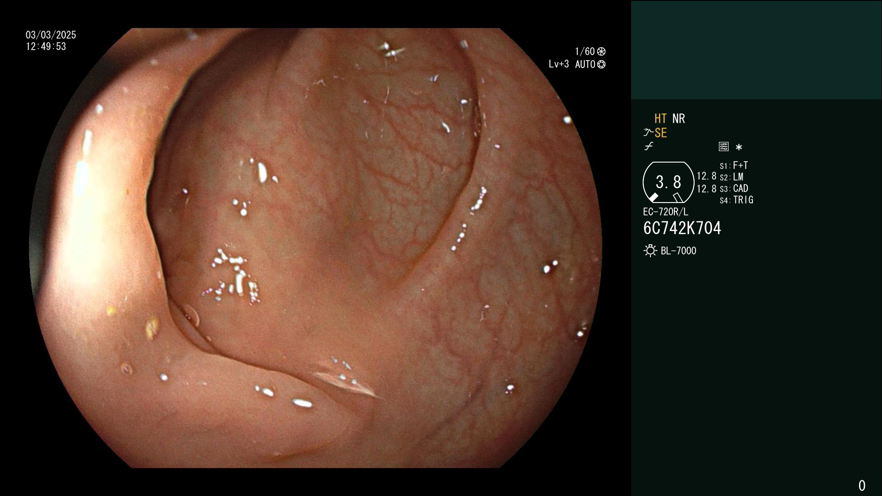Click the AUTO iris icon

click(601, 64)
